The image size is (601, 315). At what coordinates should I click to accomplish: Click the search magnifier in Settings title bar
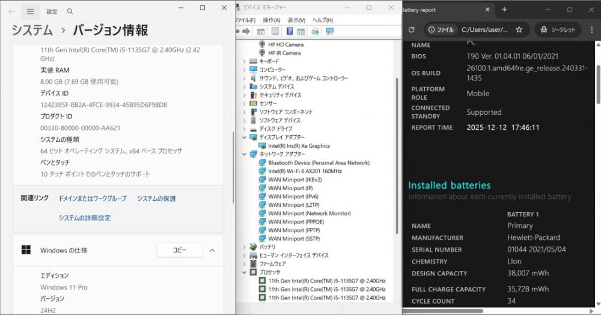click(x=70, y=11)
